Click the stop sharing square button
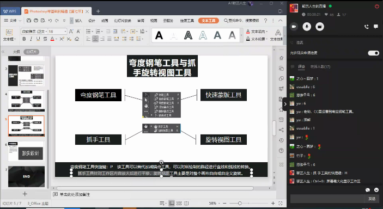The width and height of the screenshot is (383, 209). [319, 26]
